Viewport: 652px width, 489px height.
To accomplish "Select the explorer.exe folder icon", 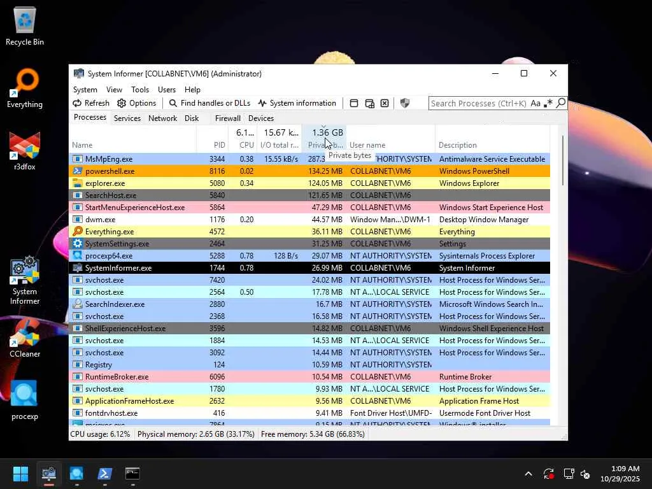I will (x=77, y=183).
